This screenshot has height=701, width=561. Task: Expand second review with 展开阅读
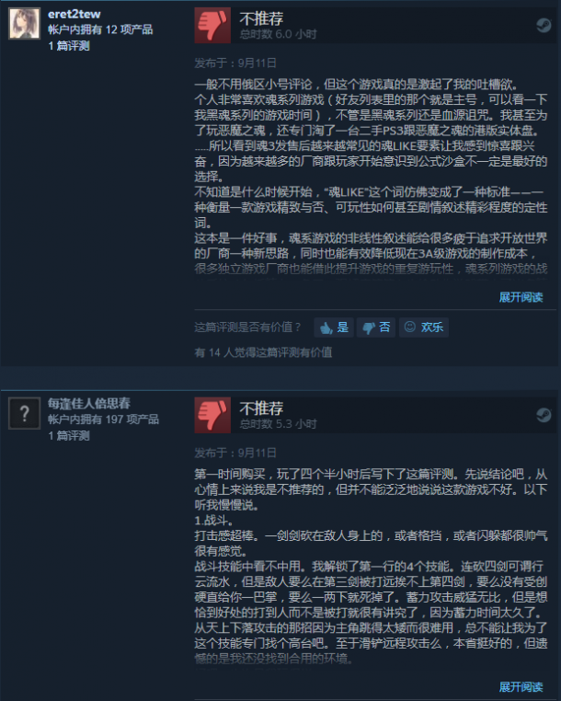pyautogui.click(x=521, y=687)
